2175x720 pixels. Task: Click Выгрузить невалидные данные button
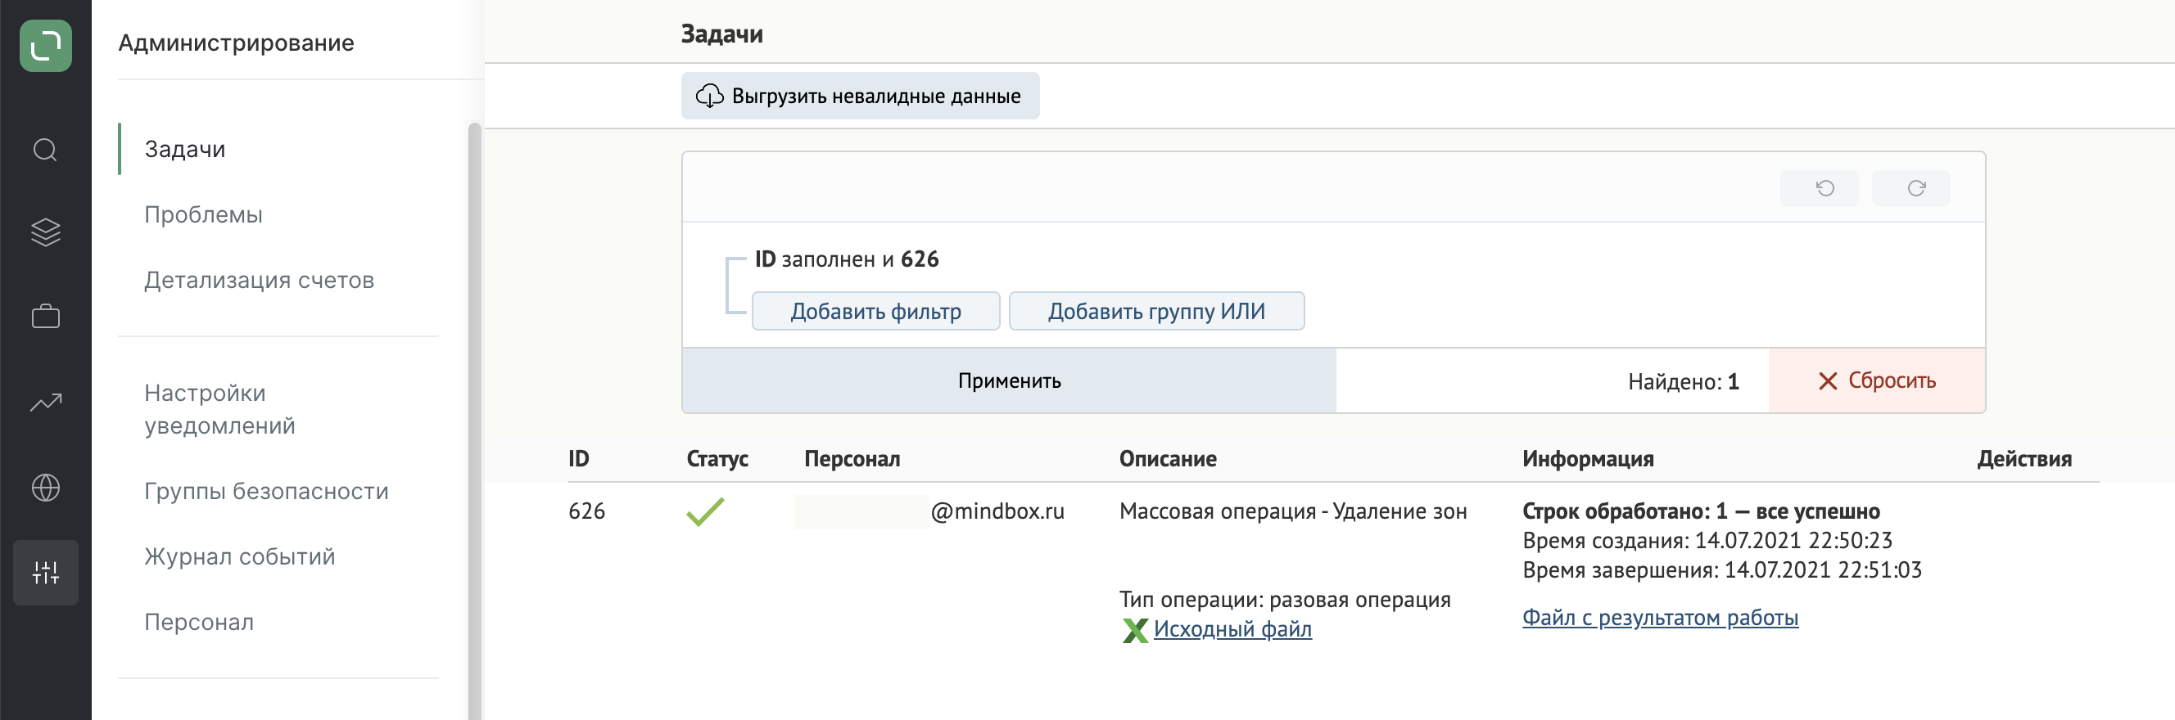tap(861, 97)
